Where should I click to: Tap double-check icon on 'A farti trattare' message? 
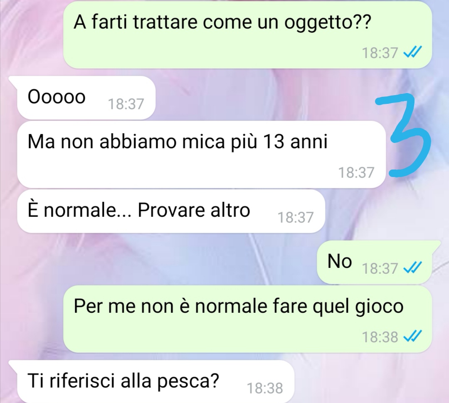tap(412, 53)
